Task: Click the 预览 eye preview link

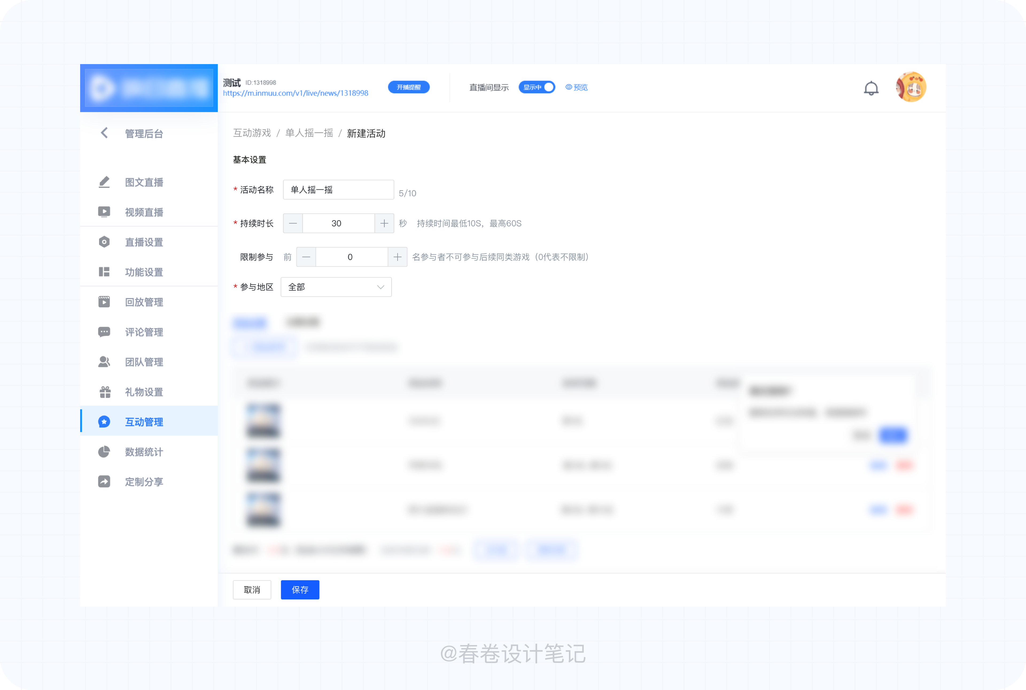Action: click(576, 87)
